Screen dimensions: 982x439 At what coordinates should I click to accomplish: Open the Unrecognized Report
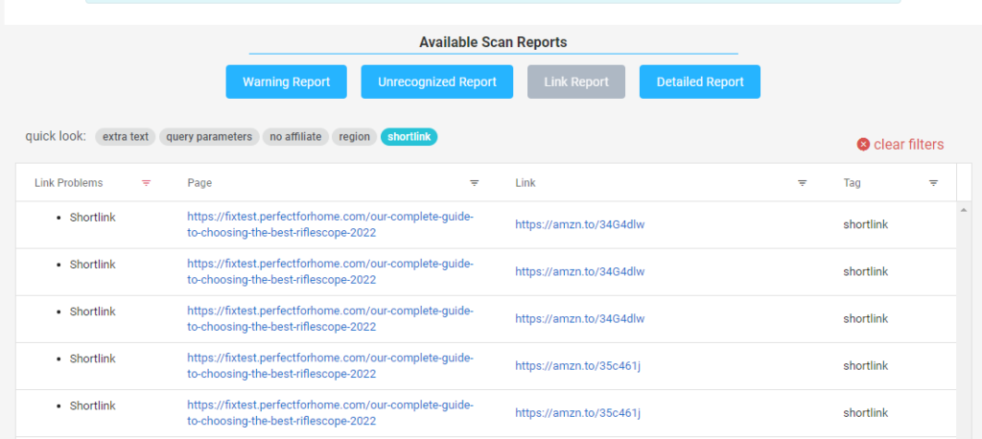click(x=437, y=82)
